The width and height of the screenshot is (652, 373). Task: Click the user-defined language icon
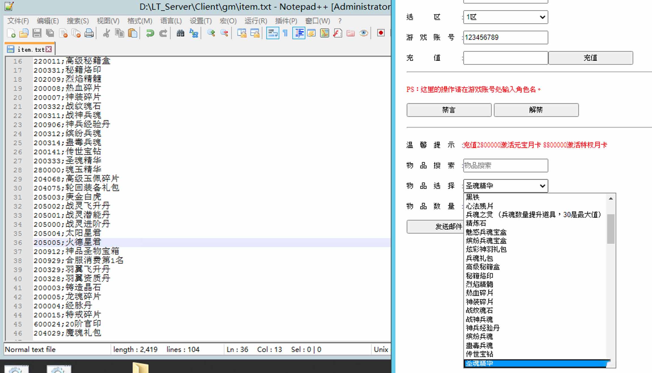(x=312, y=33)
